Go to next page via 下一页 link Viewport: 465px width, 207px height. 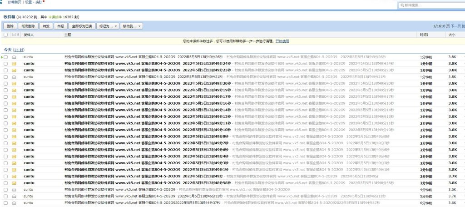[x=455, y=26]
